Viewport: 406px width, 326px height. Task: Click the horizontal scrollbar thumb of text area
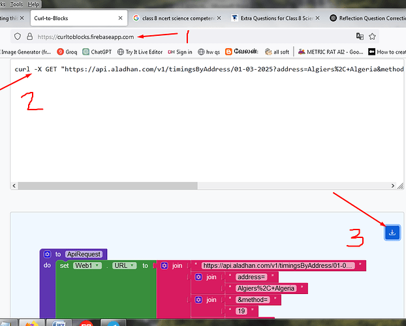tap(108, 186)
